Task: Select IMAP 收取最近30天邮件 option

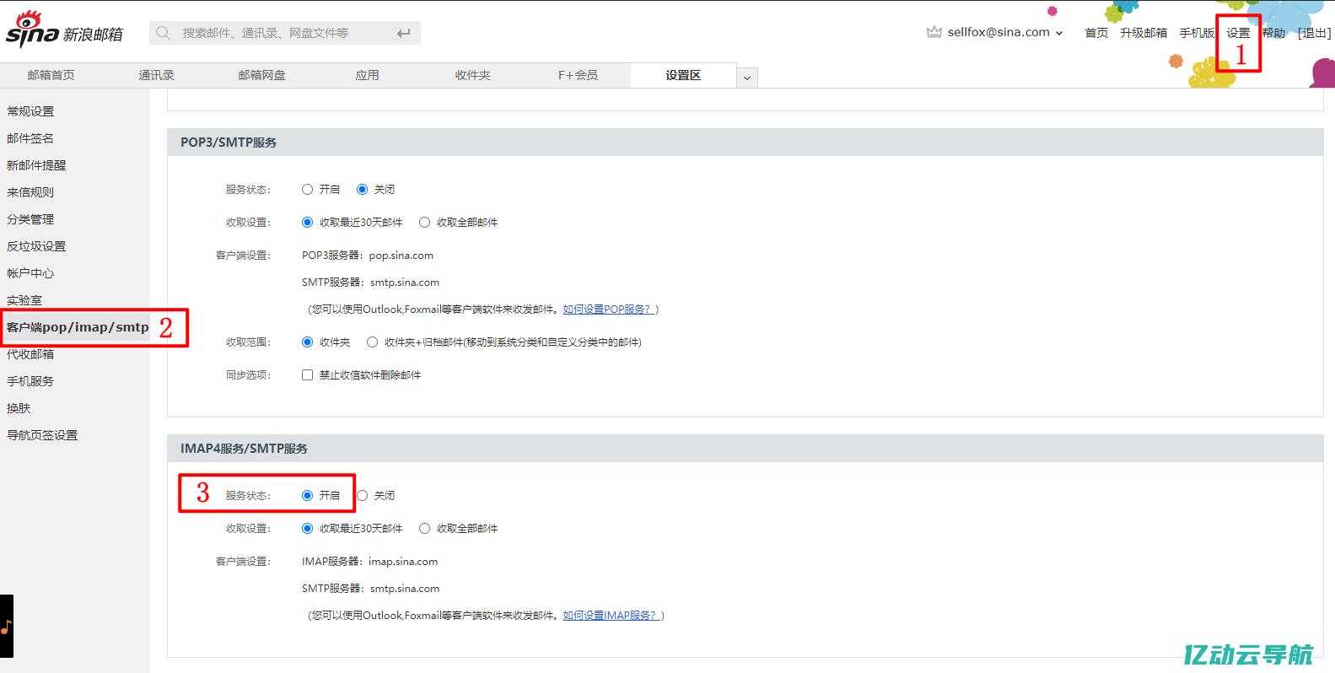Action: pyautogui.click(x=308, y=529)
